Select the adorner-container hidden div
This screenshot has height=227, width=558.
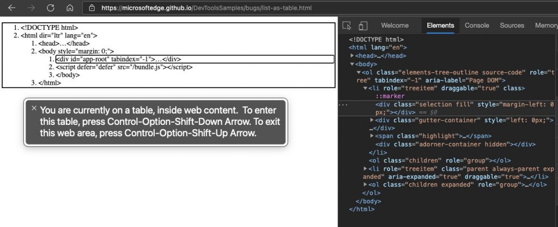point(455,144)
